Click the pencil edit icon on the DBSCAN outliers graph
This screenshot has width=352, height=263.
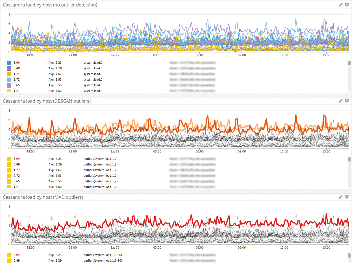click(x=341, y=101)
